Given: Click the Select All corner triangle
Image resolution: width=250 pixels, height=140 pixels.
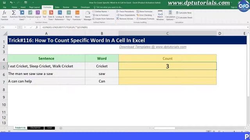Looking at the screenshot, I should [x=5, y=33].
